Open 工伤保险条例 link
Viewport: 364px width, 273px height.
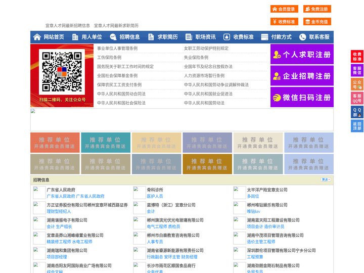(x=109, y=57)
